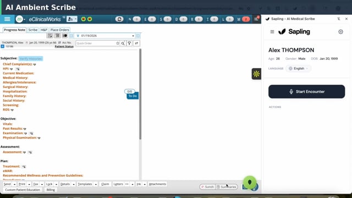The height and width of the screenshot is (198, 352).
Task: Switch to the Progress Note tab
Action: pos(15,30)
